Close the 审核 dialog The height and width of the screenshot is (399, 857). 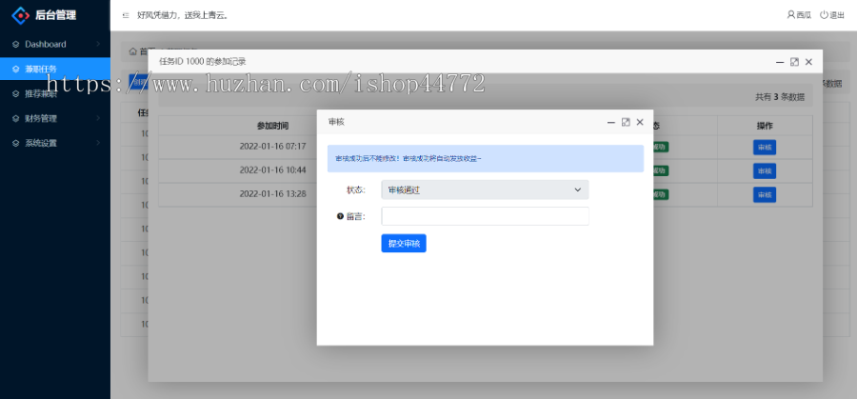tap(640, 123)
